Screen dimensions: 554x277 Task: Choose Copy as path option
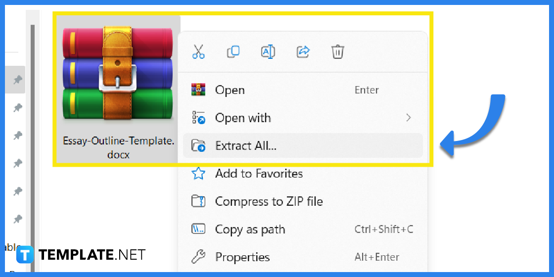click(x=250, y=230)
